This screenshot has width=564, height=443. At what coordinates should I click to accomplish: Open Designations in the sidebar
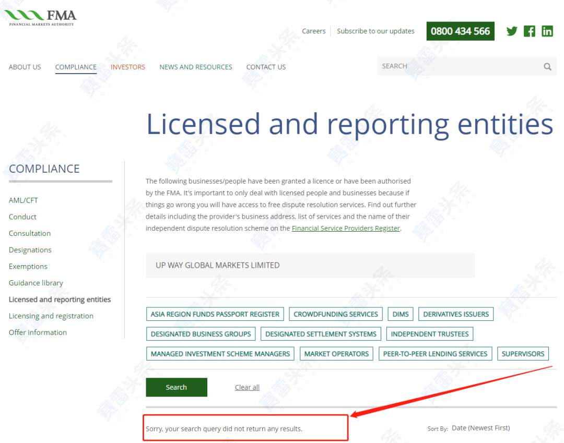point(30,250)
